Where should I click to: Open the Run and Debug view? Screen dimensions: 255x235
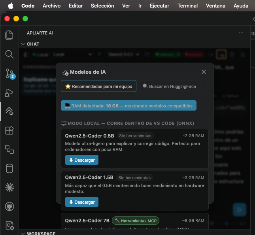coord(9,93)
